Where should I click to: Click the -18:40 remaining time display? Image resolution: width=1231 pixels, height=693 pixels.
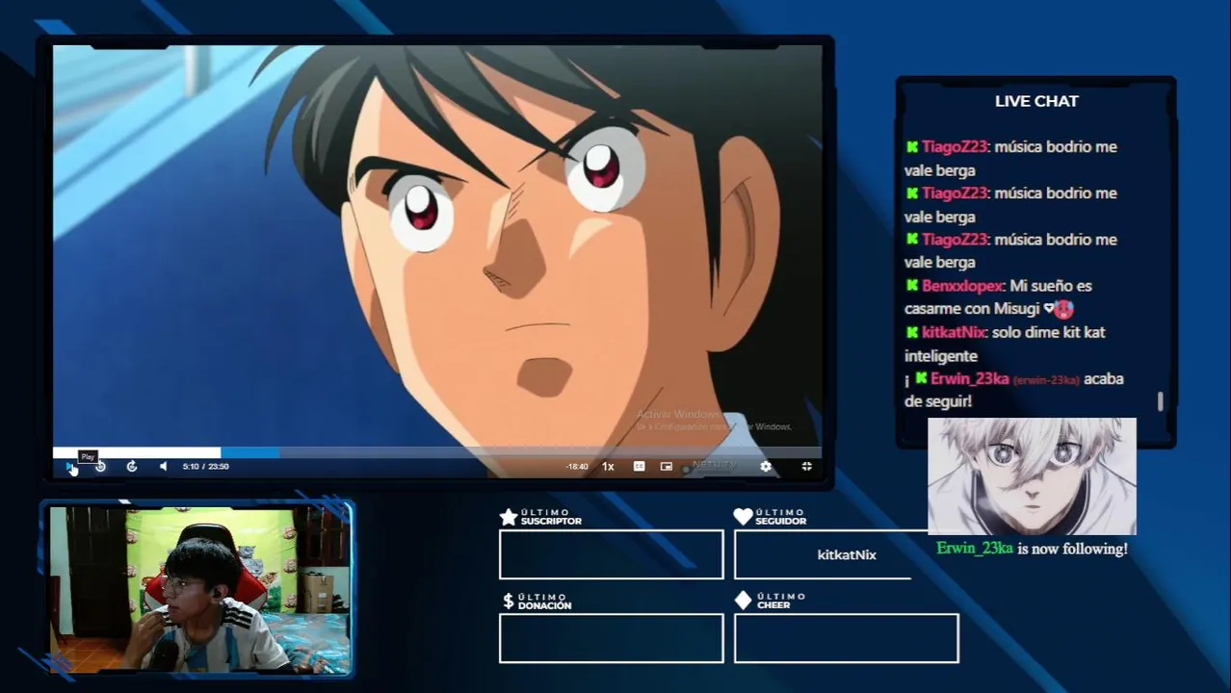tap(577, 467)
